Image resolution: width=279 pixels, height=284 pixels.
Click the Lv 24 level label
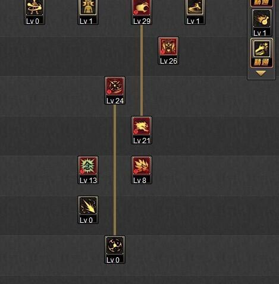click(115, 100)
